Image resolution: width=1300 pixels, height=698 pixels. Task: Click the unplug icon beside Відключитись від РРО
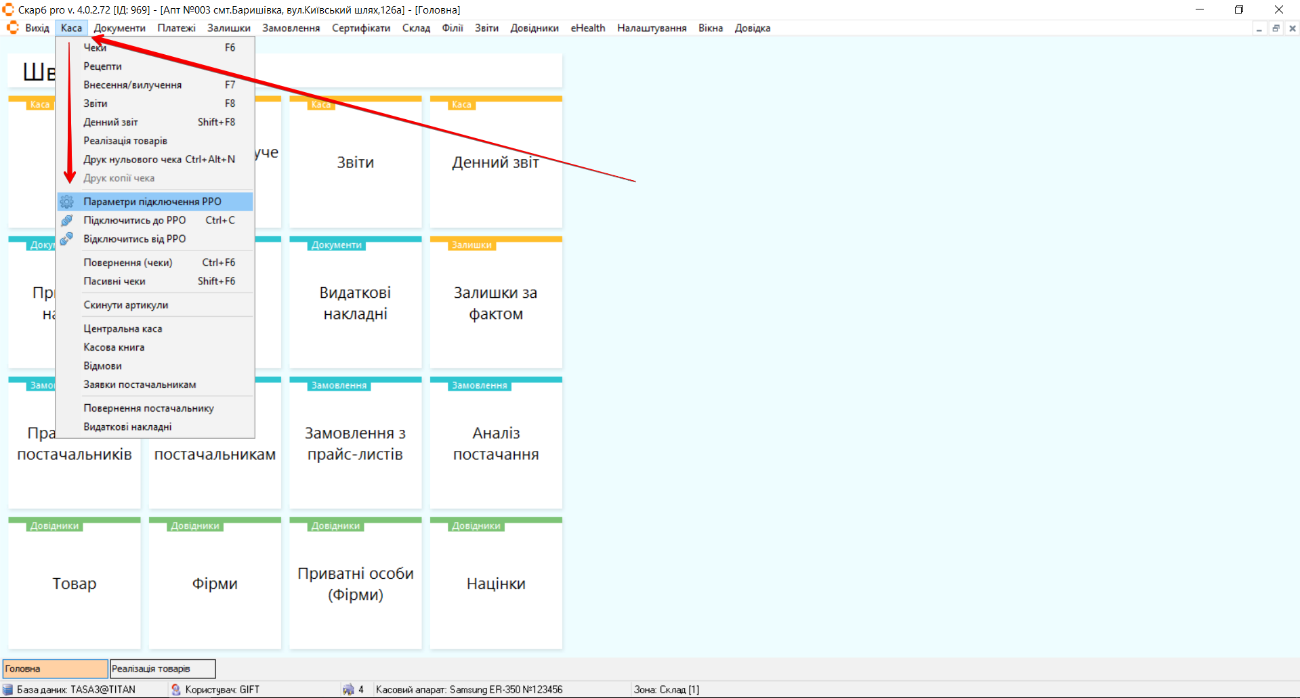click(x=66, y=239)
